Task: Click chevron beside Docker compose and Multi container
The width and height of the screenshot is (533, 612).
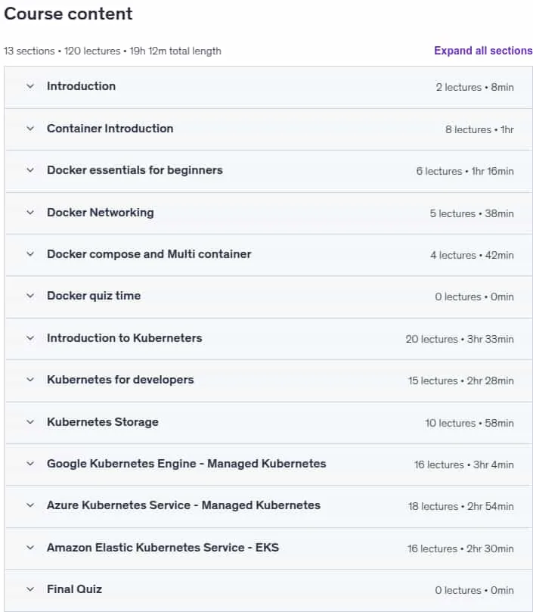Action: (30, 254)
